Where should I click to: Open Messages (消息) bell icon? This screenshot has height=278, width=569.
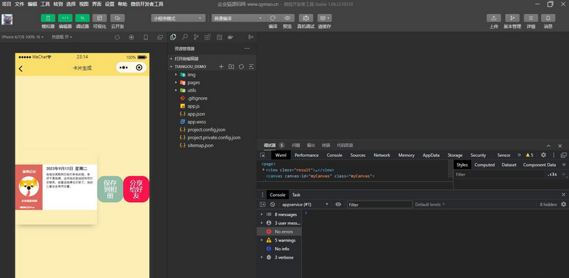548,18
